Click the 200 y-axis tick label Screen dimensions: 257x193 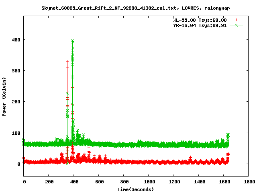click(x=16, y=102)
